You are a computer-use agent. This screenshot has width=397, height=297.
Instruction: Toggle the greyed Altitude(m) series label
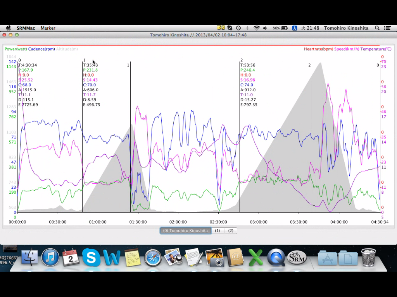pos(67,49)
